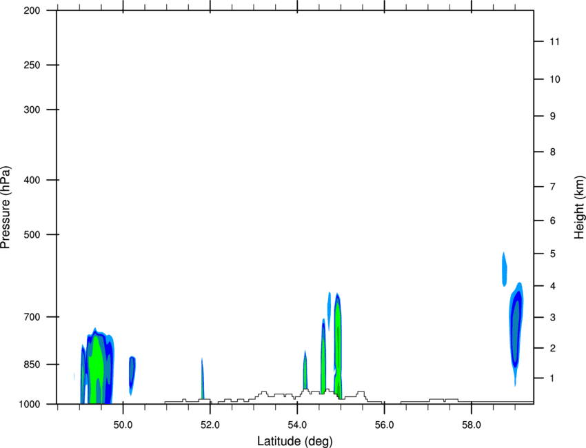The width and height of the screenshot is (586, 448).
Task: Click latitude label 58.0
Action: click(x=472, y=425)
